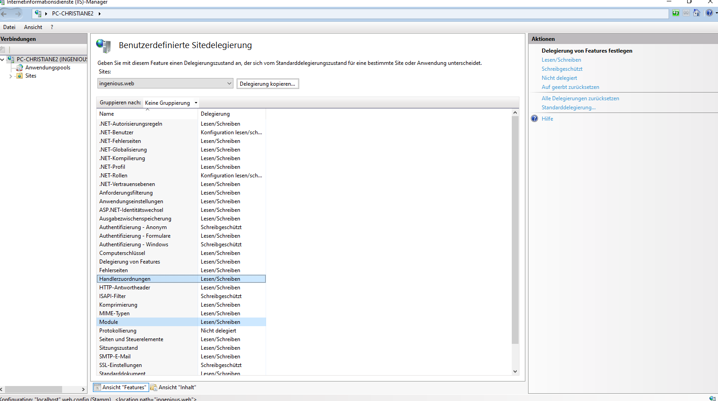Click the feature list scroll up arrow
Screen dimensions: 718x401
(x=515, y=112)
